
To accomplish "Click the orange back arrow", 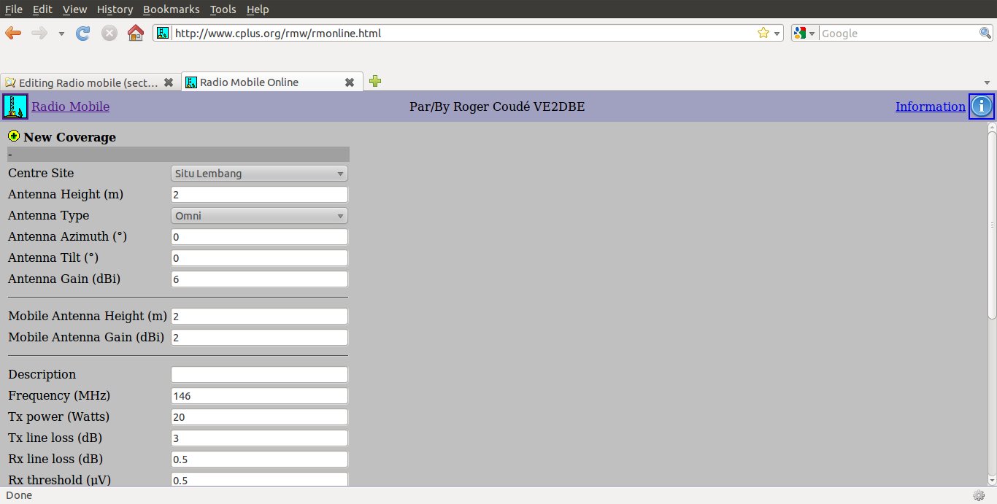I will (x=13, y=33).
